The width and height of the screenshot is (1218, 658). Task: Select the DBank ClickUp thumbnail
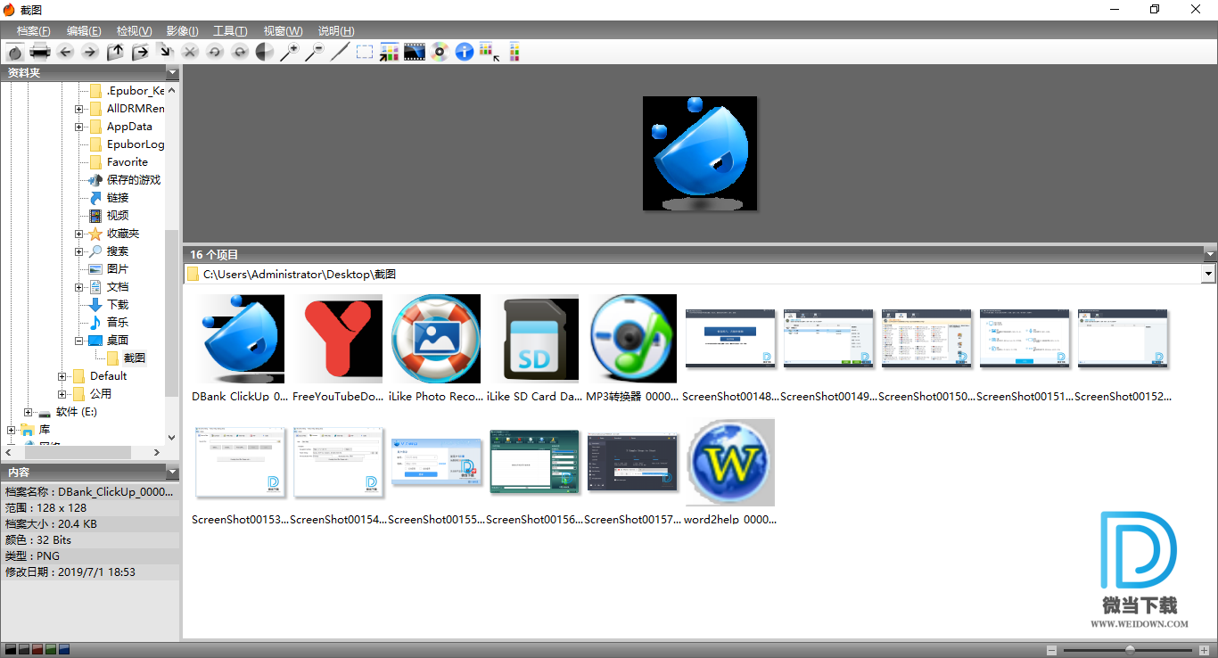click(x=240, y=339)
